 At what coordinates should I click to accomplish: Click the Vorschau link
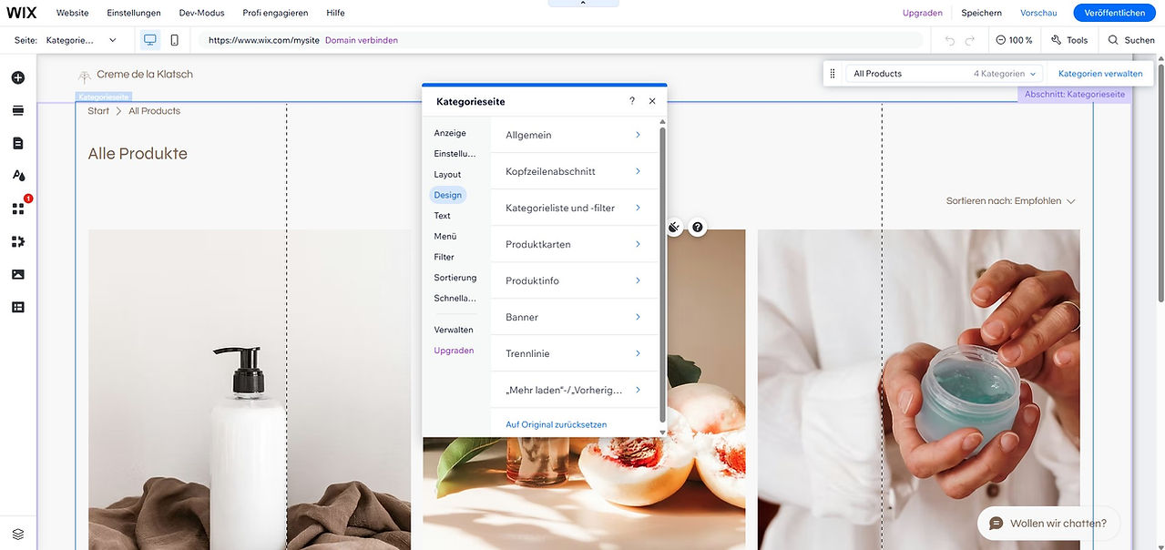tap(1038, 13)
